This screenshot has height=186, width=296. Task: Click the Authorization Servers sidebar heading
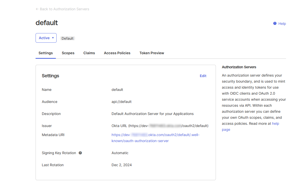click(239, 67)
